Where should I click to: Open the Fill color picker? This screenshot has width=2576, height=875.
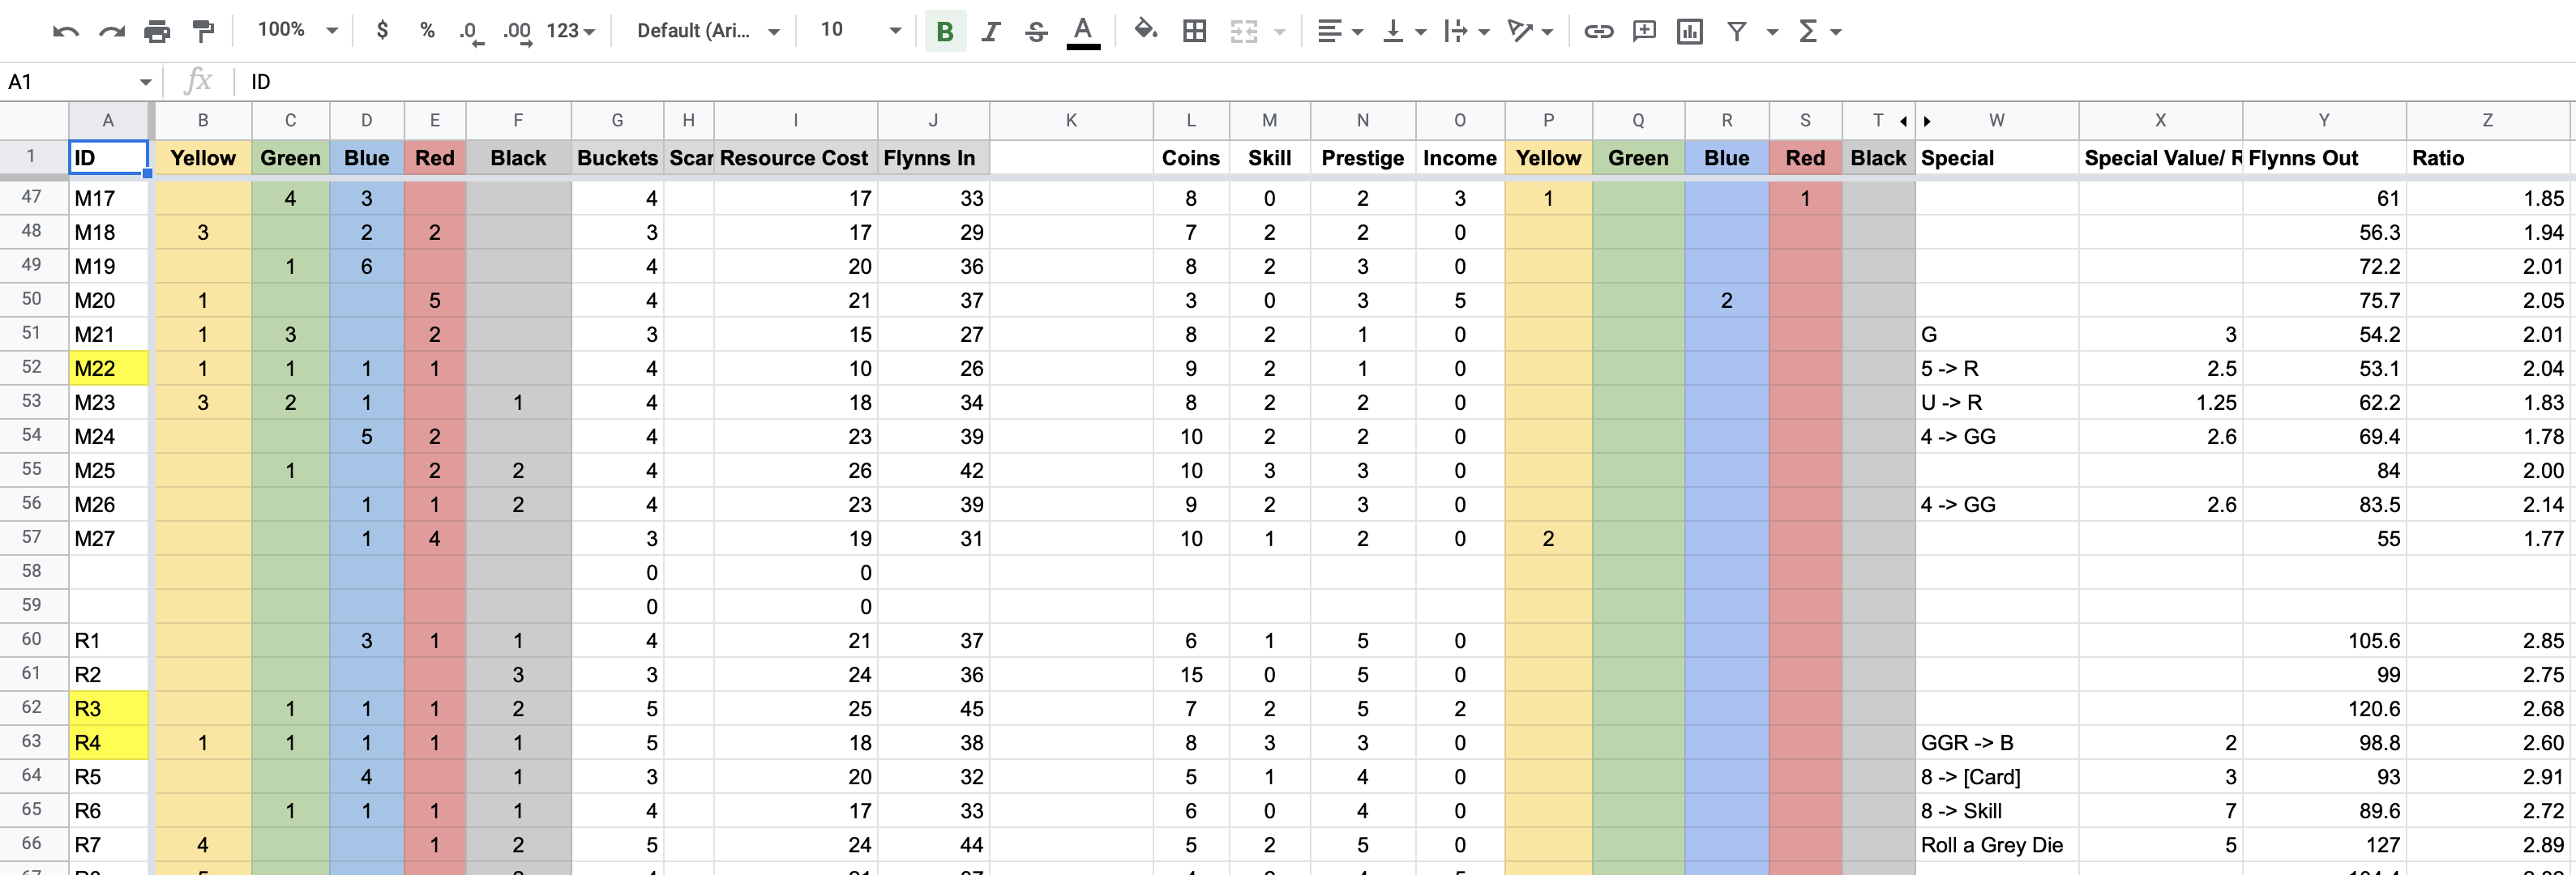pyautogui.click(x=1145, y=30)
